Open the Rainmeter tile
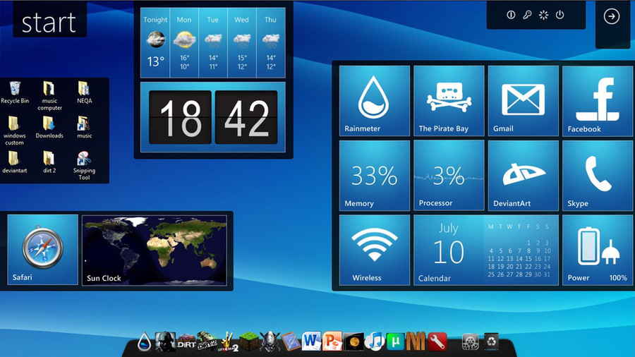This screenshot has height=357, width=635. click(375, 100)
